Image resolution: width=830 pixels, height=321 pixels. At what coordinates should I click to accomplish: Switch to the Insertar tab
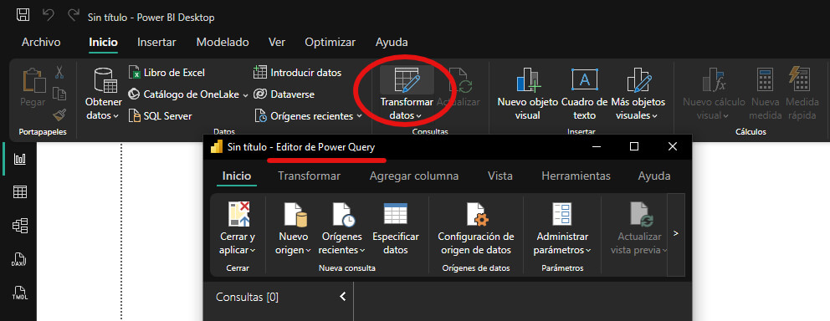click(x=156, y=43)
